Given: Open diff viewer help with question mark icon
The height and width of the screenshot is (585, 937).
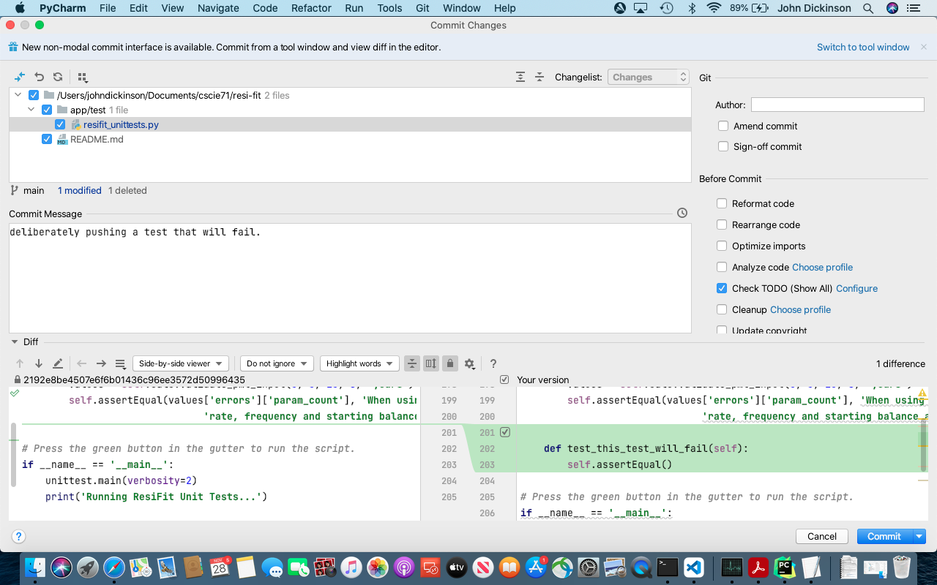Looking at the screenshot, I should 493,363.
